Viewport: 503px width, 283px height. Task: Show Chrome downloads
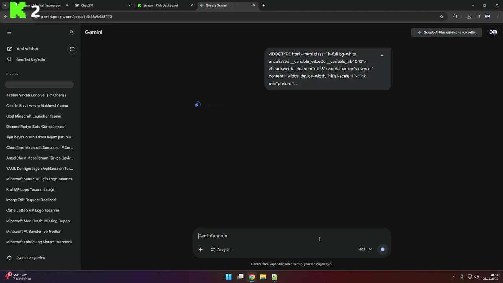(469, 17)
